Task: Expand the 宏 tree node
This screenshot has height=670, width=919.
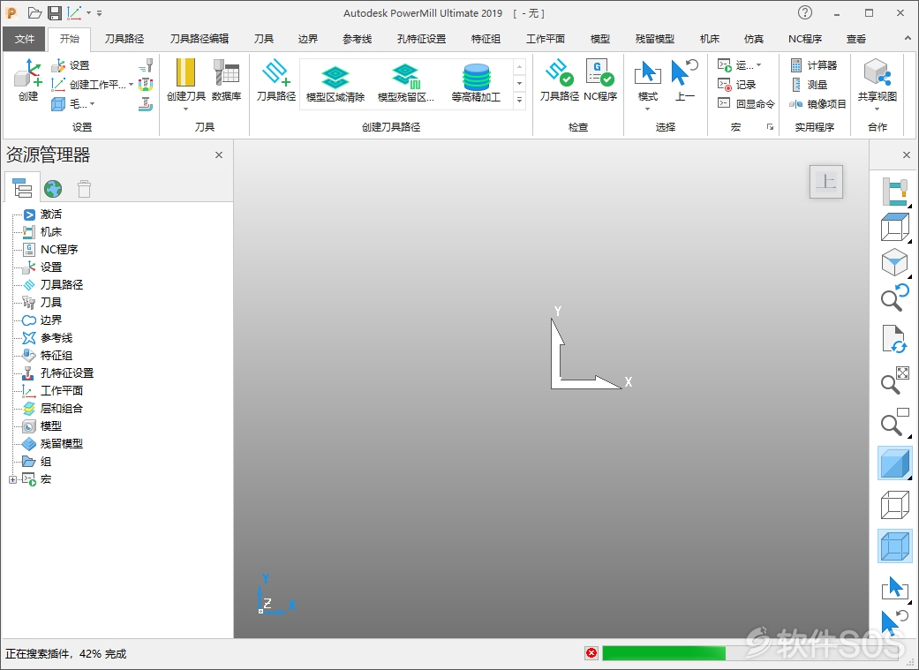Action: coord(13,479)
